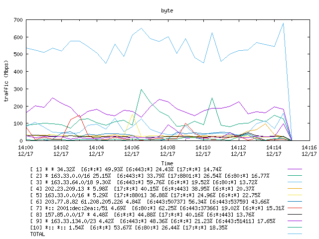Click the TOTAL line color swatch

point(295,234)
